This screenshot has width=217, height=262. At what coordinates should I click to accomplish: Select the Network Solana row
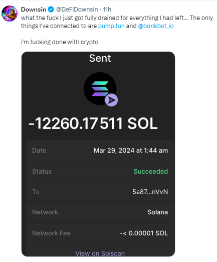pos(100,212)
